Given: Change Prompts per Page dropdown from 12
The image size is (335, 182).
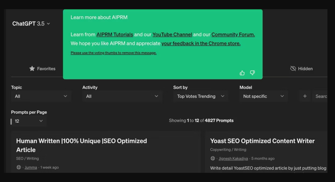Looking at the screenshot, I should click(29, 121).
